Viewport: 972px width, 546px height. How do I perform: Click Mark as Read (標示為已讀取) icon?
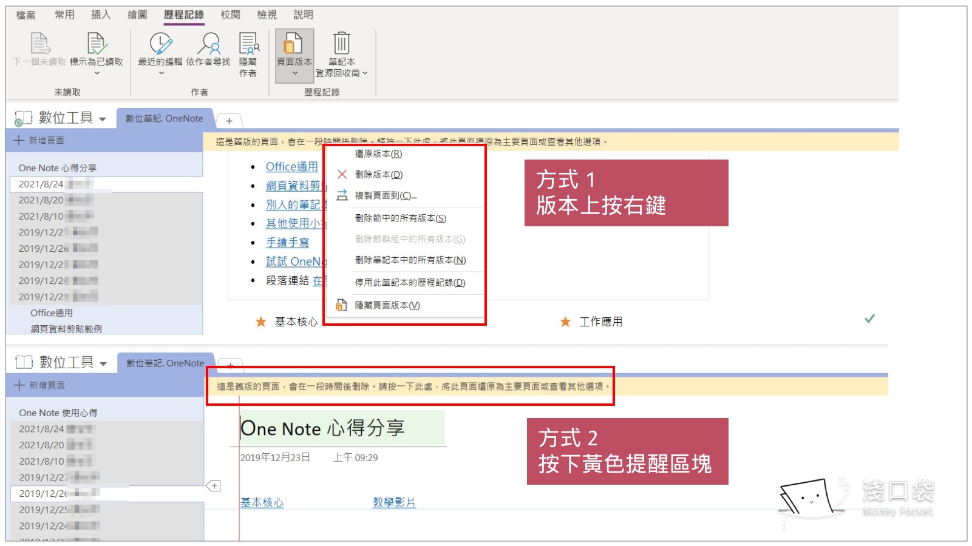(x=97, y=44)
